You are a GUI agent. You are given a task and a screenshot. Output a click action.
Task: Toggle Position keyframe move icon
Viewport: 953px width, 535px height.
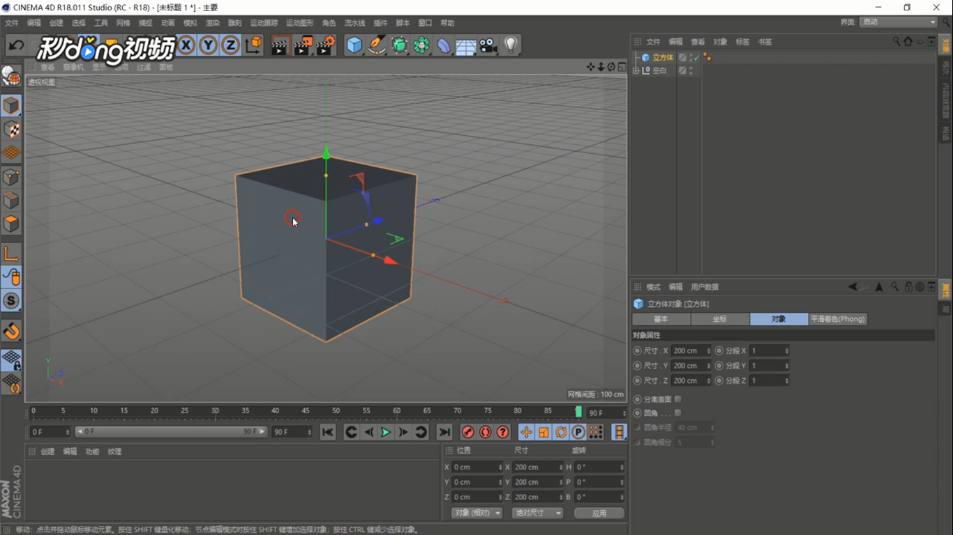click(x=526, y=433)
